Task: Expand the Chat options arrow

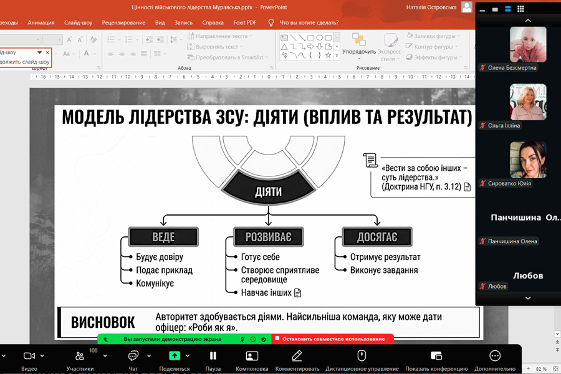Action: [149, 356]
